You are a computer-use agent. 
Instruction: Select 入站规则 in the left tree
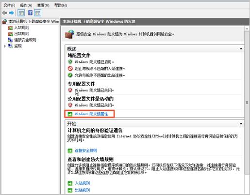22,28
